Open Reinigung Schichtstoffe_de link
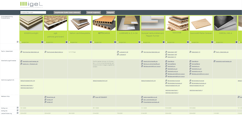Image resolution: width=242 pixels, height=115 pixels. [x=151, y=64]
